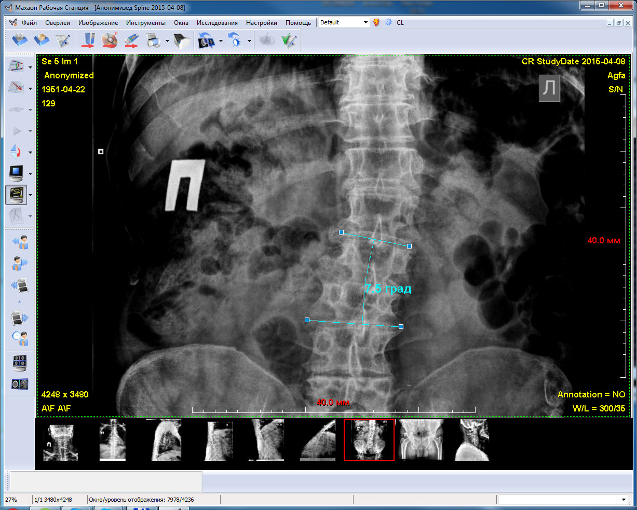
Task: Go to previous patient icon
Action: pos(20,242)
